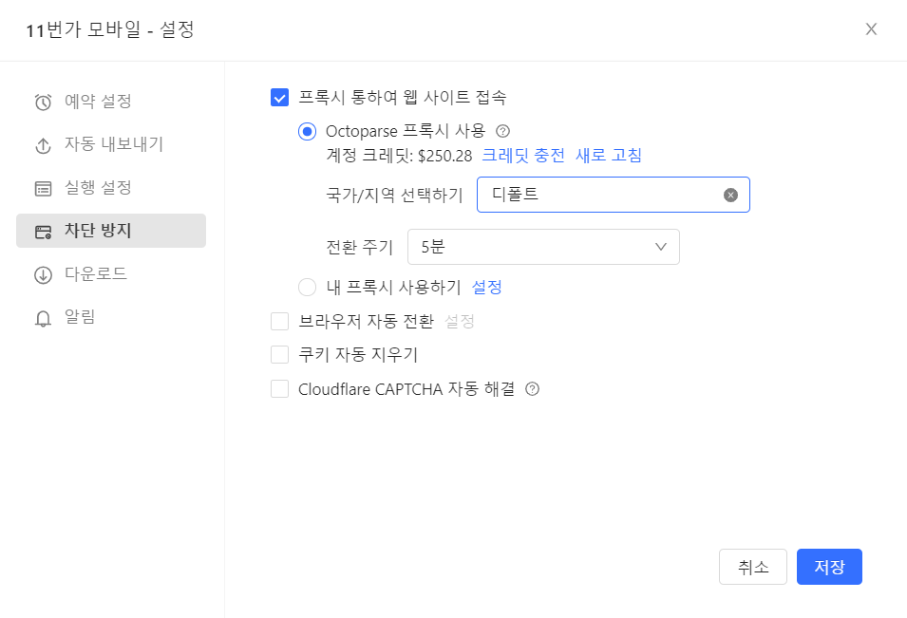
Task: Click the 새로 고침 link
Action: pyautogui.click(x=609, y=156)
